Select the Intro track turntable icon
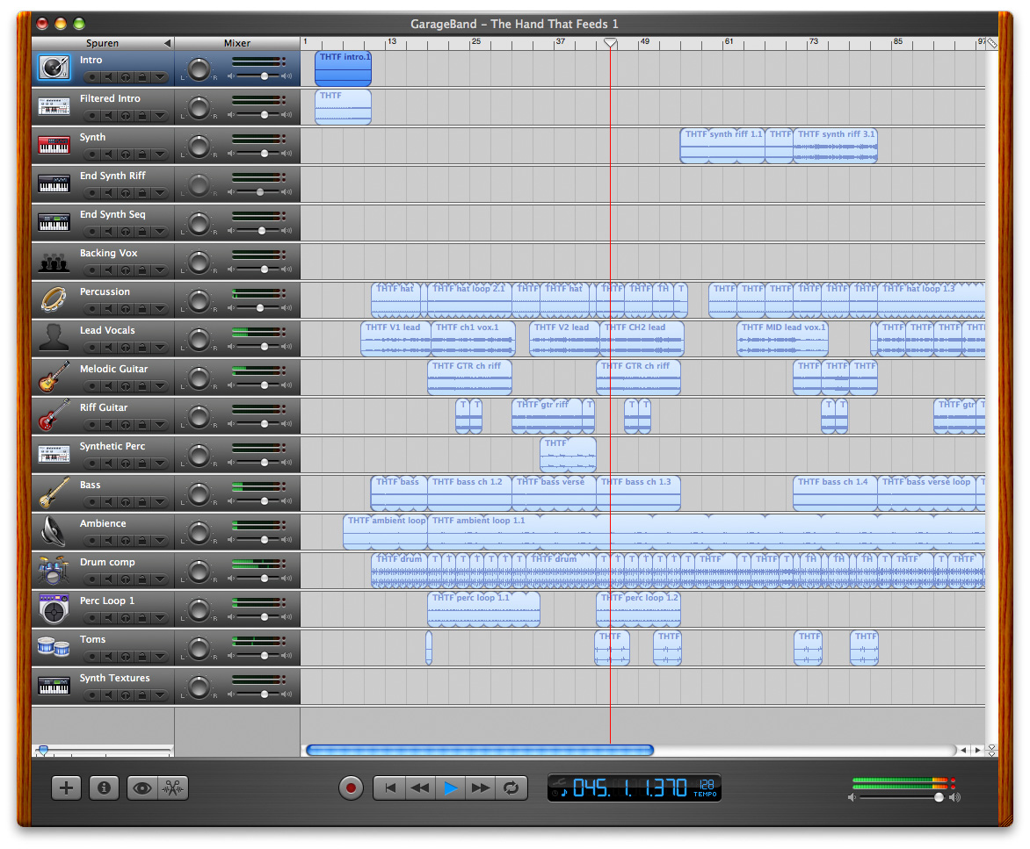 click(54, 68)
